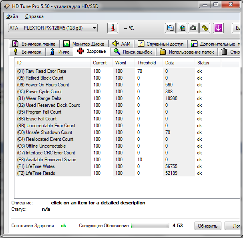Switch to the Поиск ошибок tab
Viewport: 243px width, 238px height.
click(133, 52)
